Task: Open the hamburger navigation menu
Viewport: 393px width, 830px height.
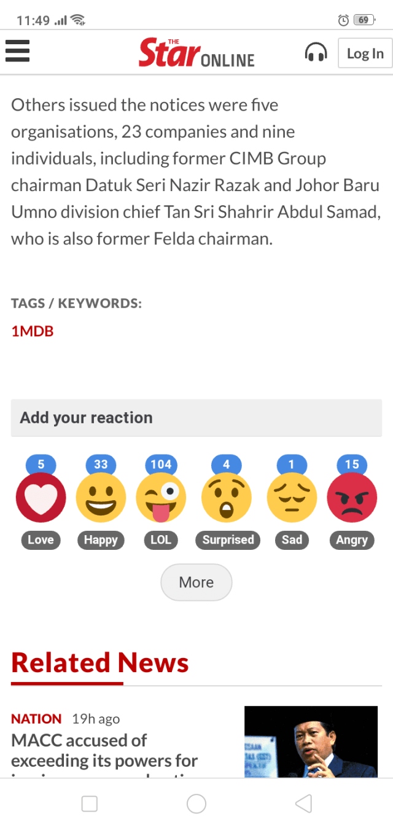Action: pyautogui.click(x=18, y=50)
